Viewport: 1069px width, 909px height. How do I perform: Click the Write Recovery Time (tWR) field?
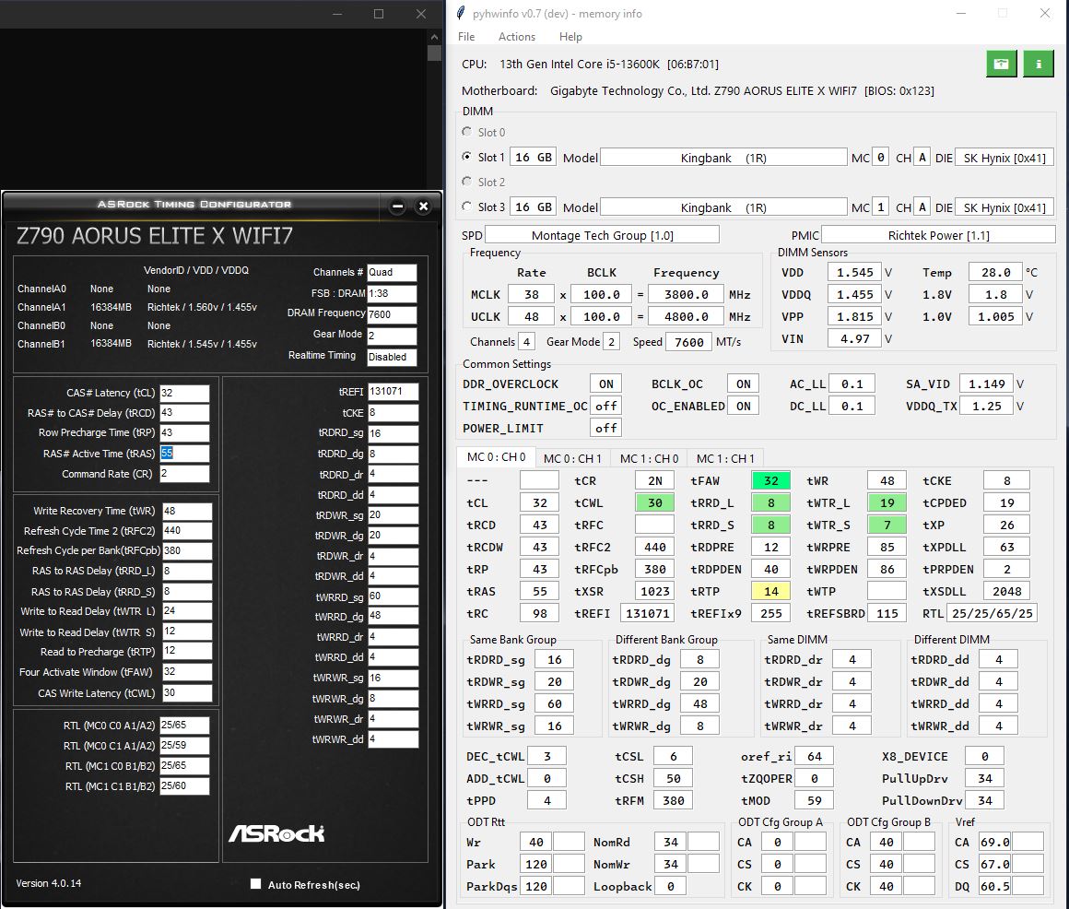[x=187, y=511]
